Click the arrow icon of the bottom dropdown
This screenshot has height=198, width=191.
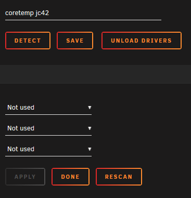click(90, 149)
